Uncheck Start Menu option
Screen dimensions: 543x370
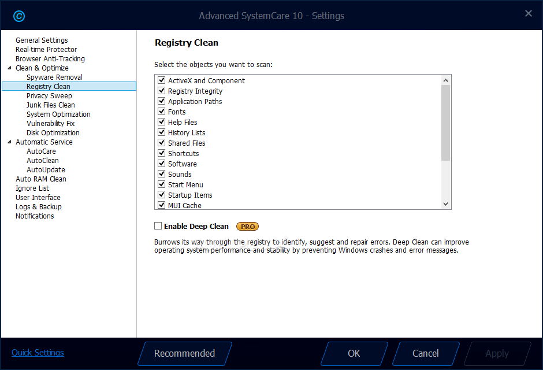161,184
